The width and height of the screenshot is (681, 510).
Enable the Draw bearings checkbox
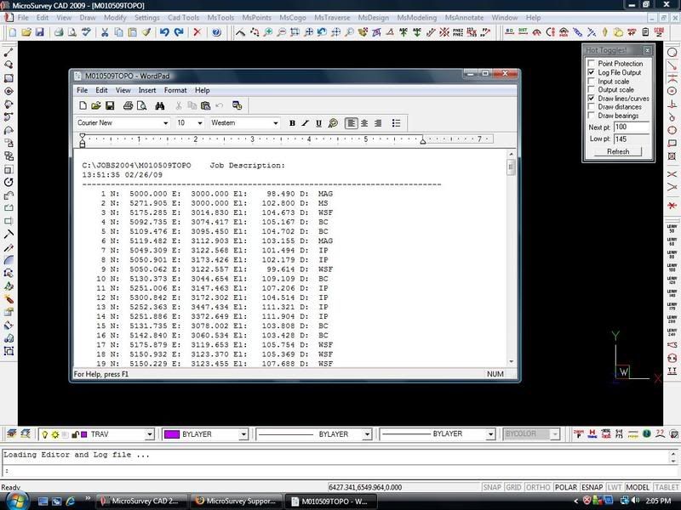(591, 116)
